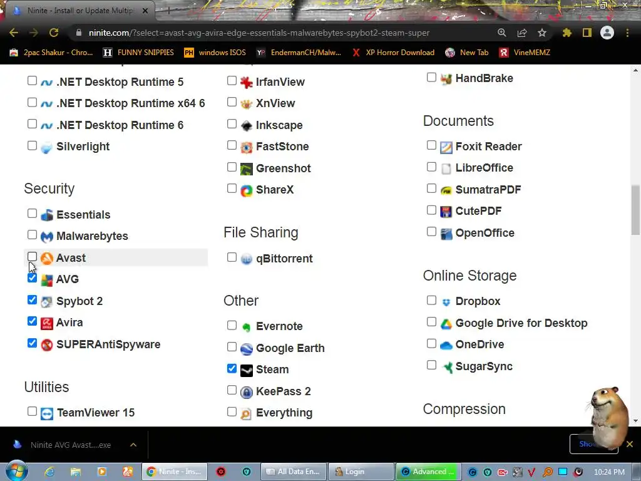The width and height of the screenshot is (641, 481).
Task: Uncheck the Steam checkbox
Action: (232, 368)
